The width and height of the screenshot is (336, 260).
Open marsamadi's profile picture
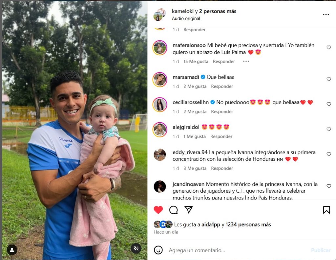(160, 80)
